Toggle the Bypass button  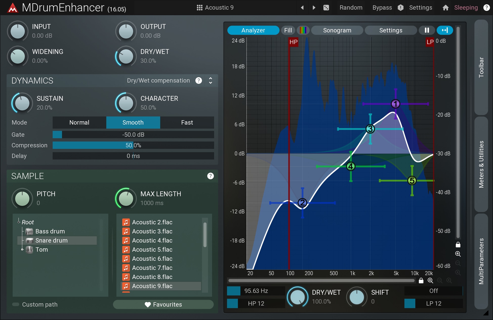(x=382, y=8)
